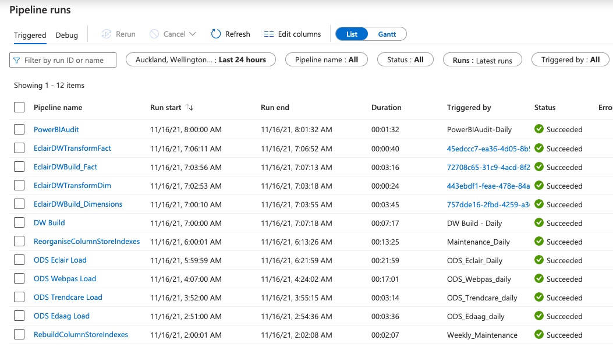The image size is (613, 361).
Task: Check the PowerBIAudit row checkbox
Action: [19, 129]
